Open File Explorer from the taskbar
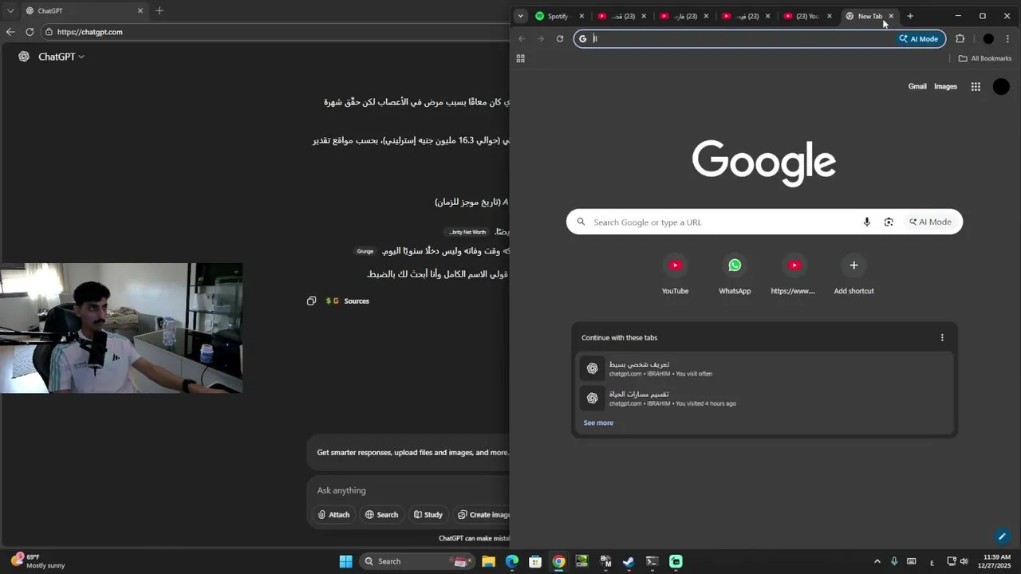 (x=488, y=561)
